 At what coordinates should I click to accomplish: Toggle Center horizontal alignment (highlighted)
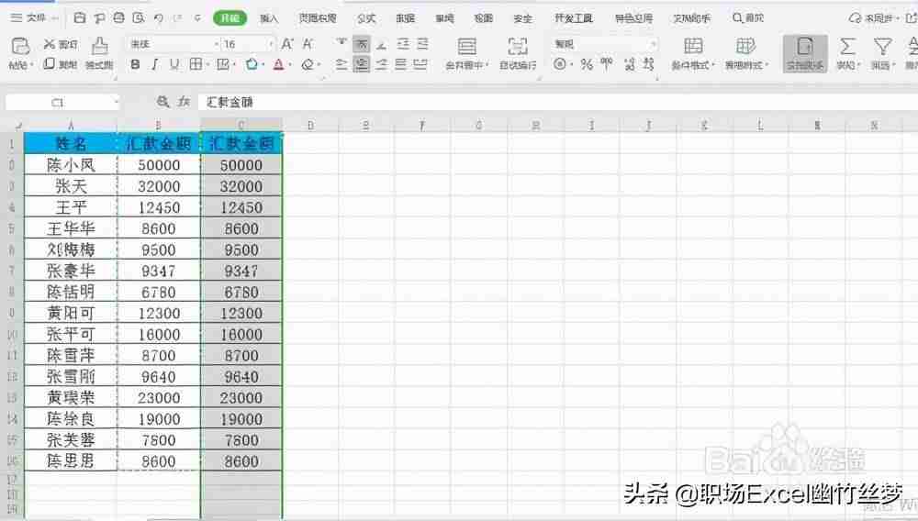pyautogui.click(x=361, y=64)
